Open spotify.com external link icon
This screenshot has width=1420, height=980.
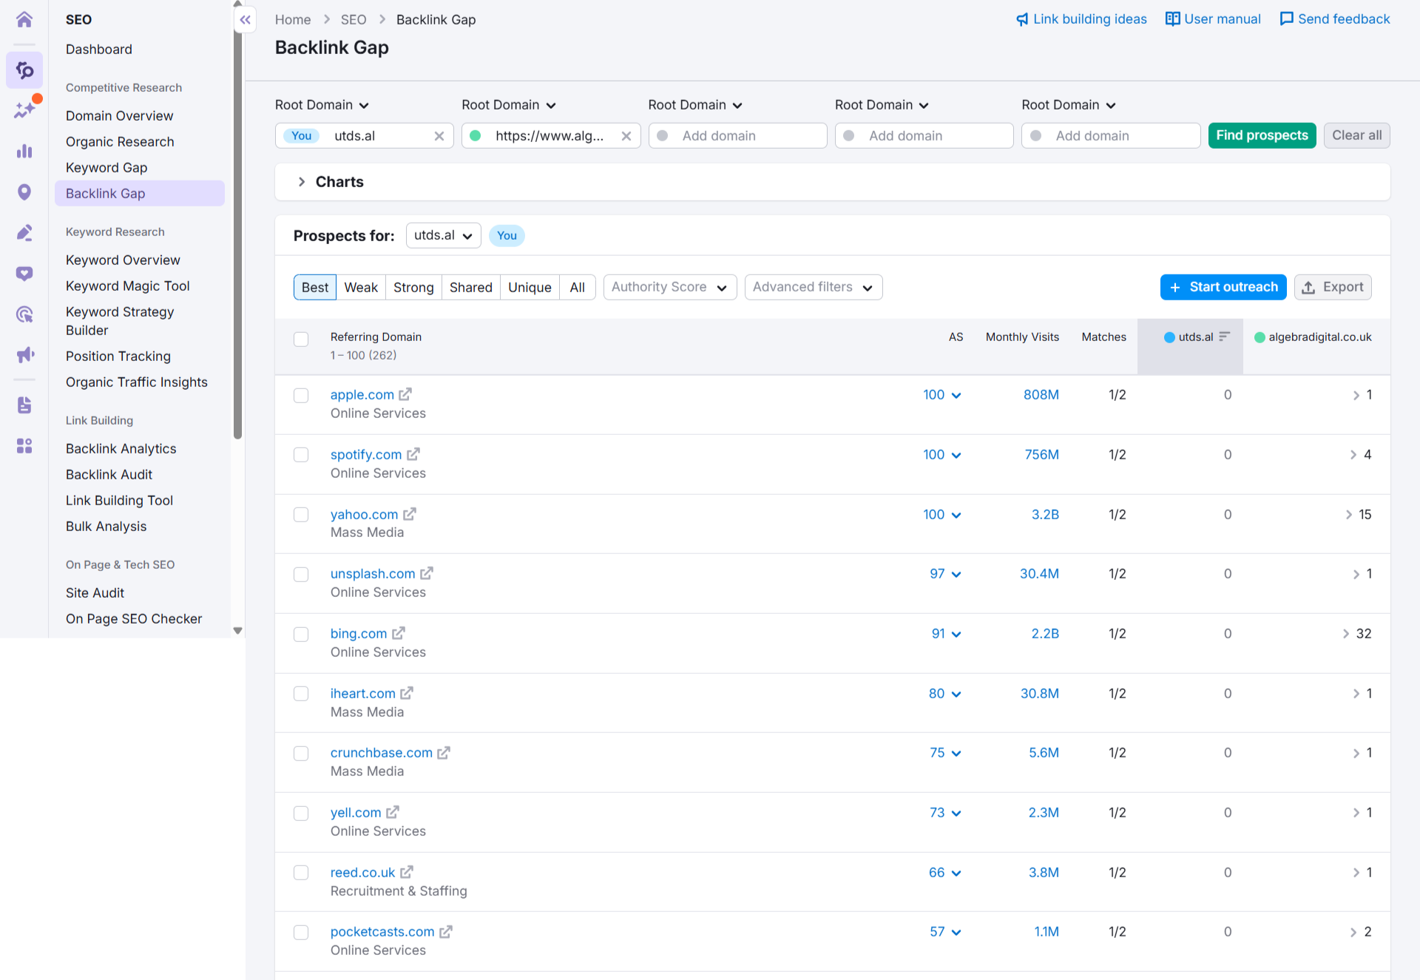[413, 454]
